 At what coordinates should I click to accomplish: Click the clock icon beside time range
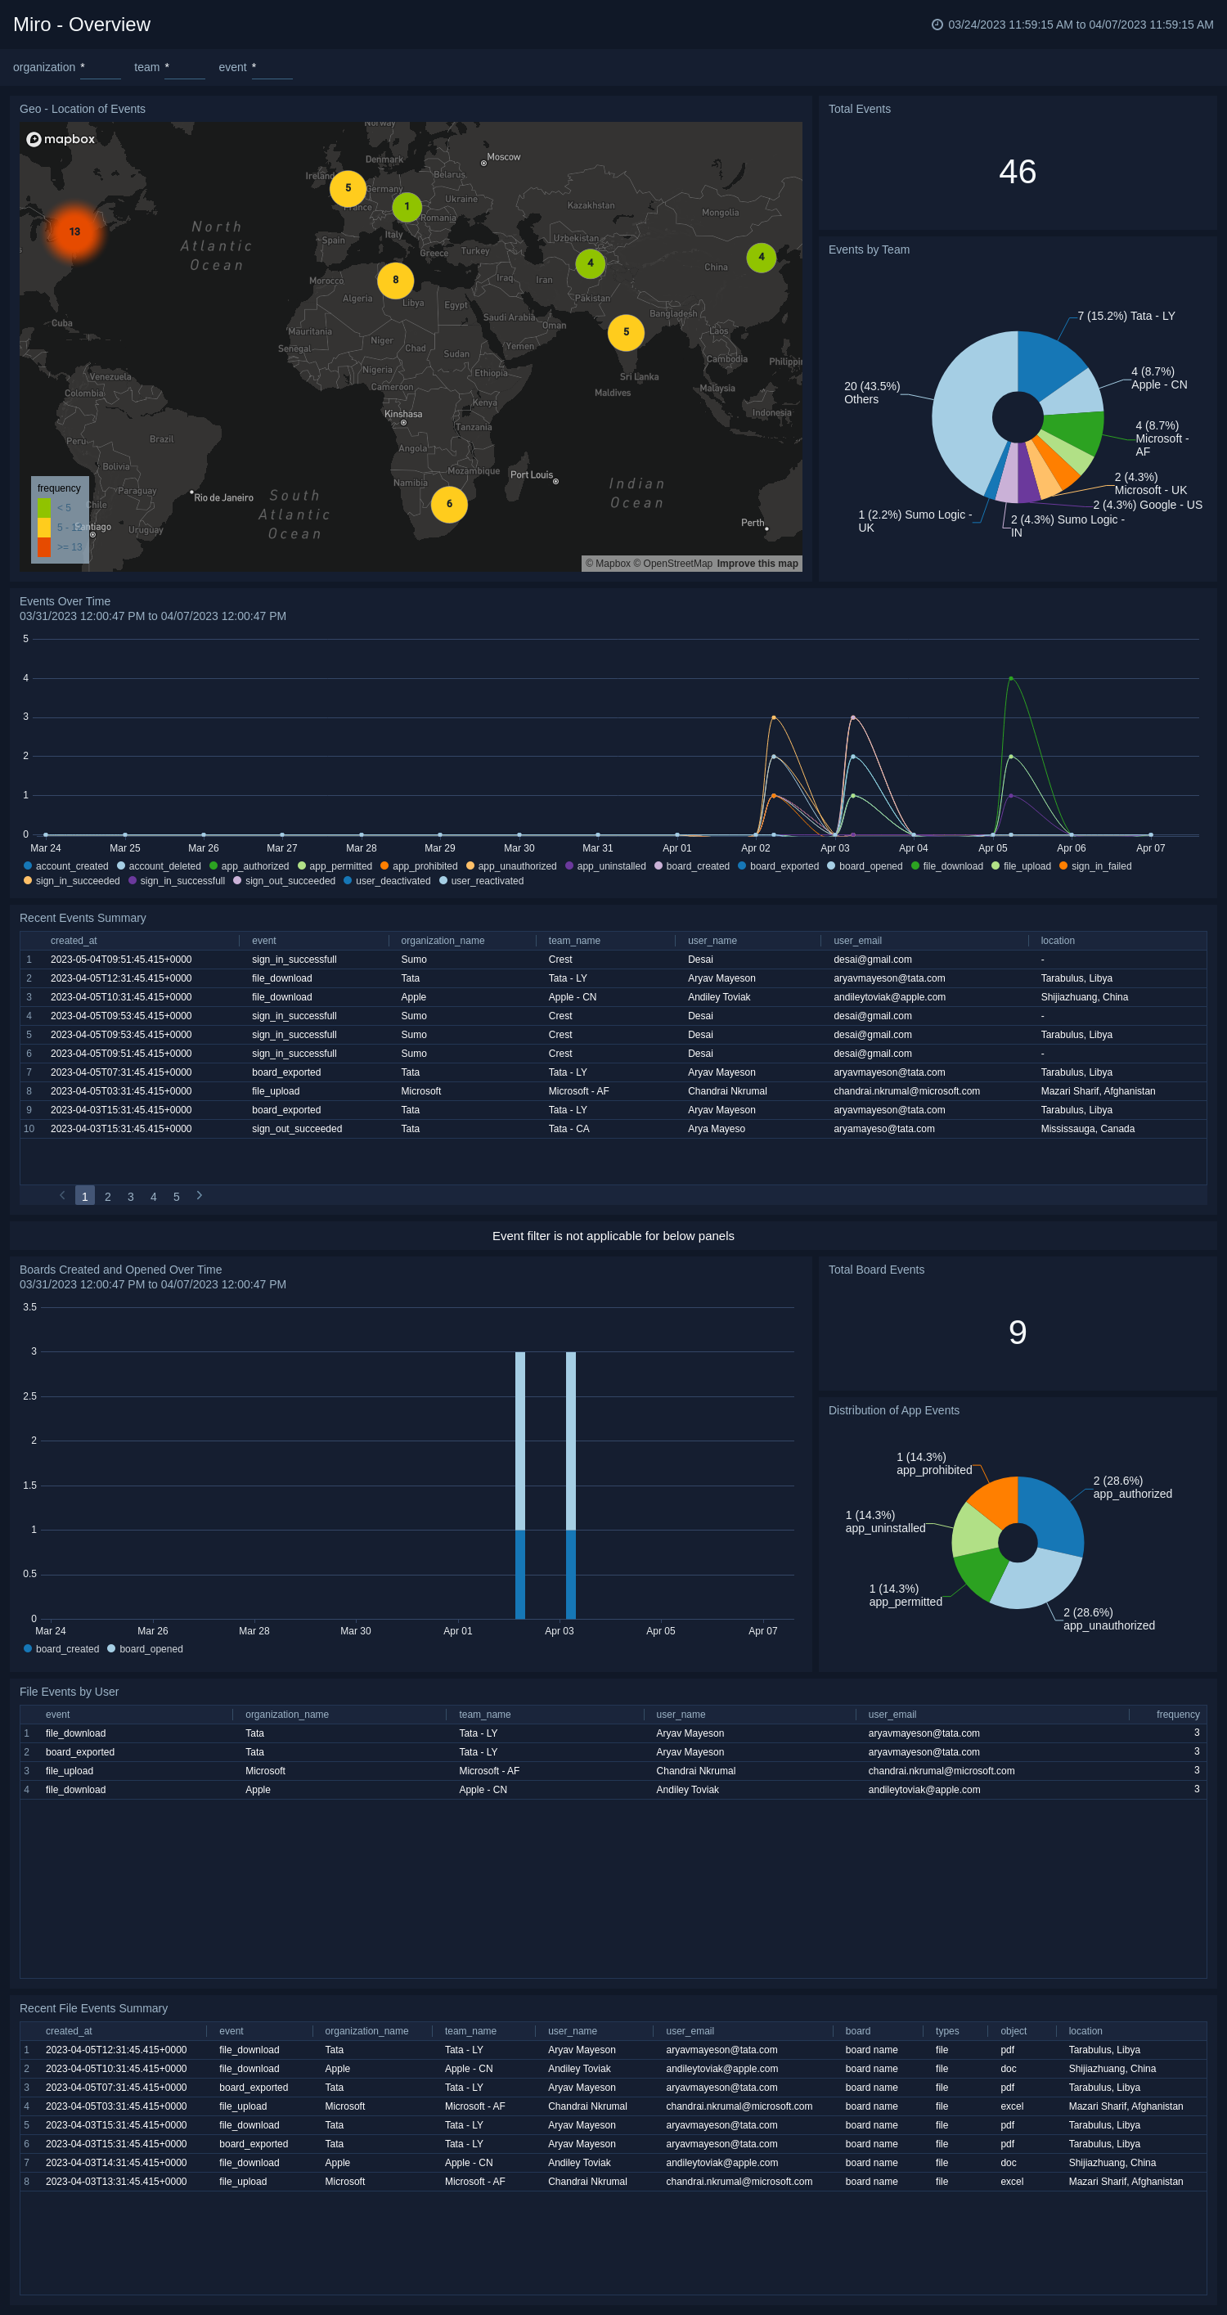pyautogui.click(x=937, y=25)
